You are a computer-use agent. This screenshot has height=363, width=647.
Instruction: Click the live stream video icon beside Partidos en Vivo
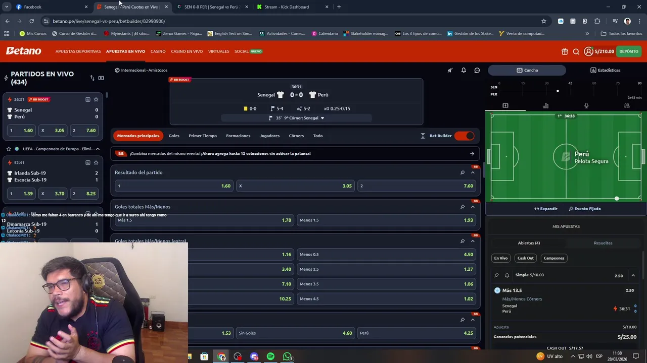pyautogui.click(x=101, y=78)
